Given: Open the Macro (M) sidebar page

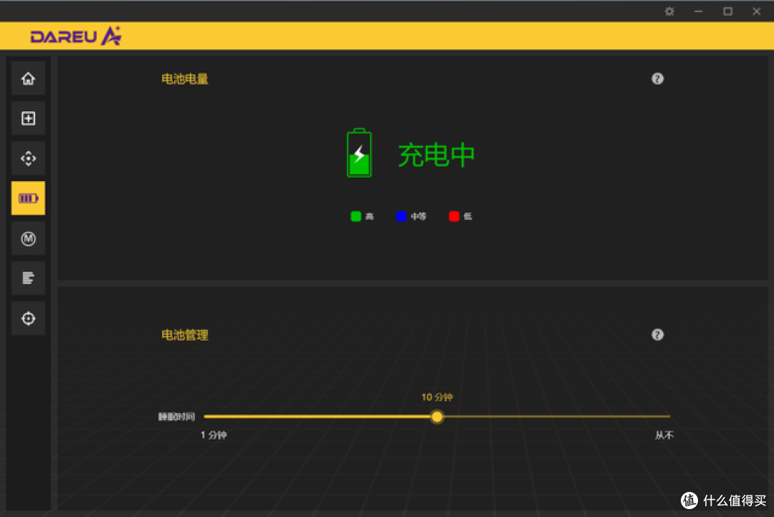Looking at the screenshot, I should [x=28, y=238].
